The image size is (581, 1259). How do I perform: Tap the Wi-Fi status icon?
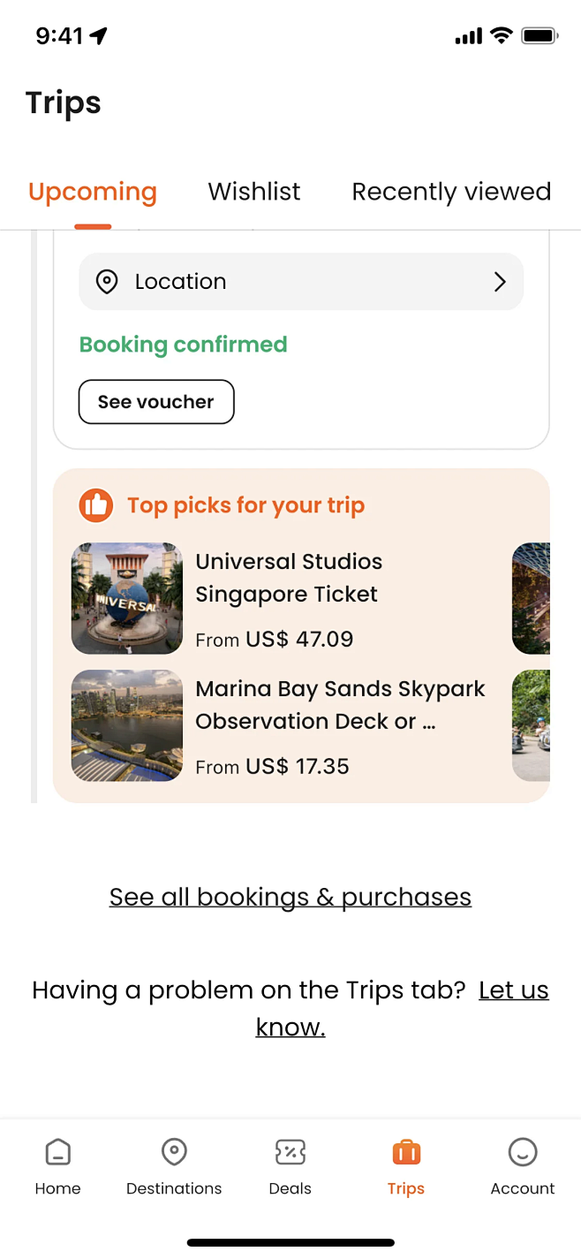click(x=502, y=36)
